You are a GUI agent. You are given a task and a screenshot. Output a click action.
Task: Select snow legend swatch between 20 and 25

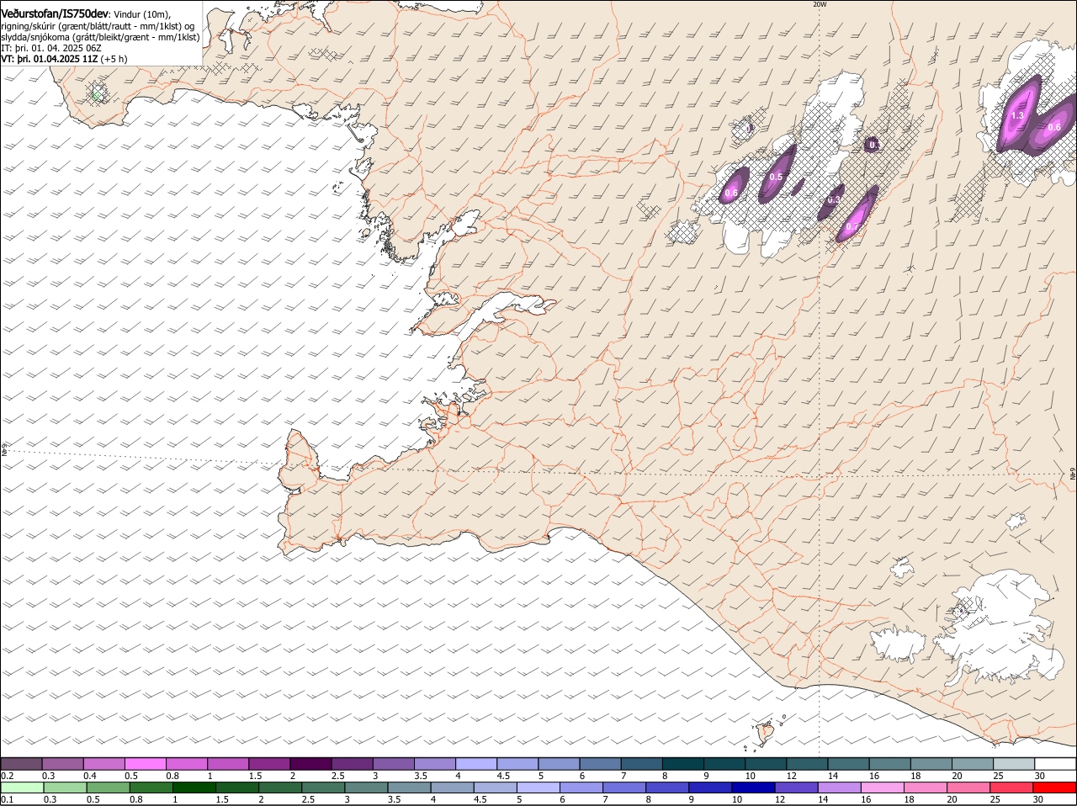click(x=973, y=764)
